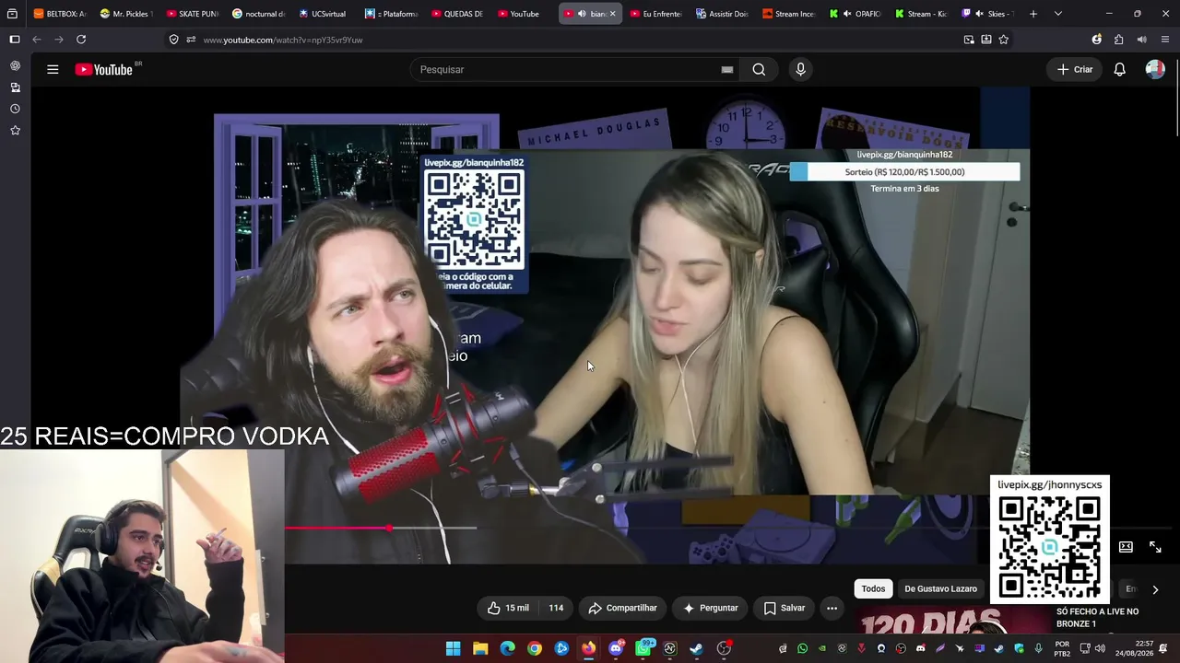Click the speaker icon in Firefox toolbar
1180x663 pixels.
tap(1141, 40)
